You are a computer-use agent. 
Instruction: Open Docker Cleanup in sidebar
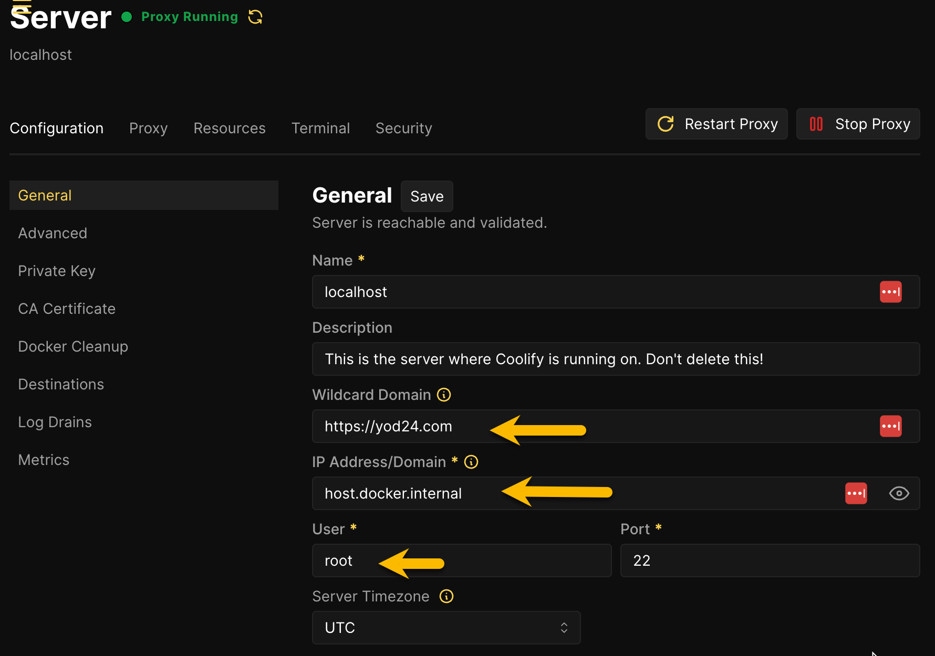click(73, 346)
